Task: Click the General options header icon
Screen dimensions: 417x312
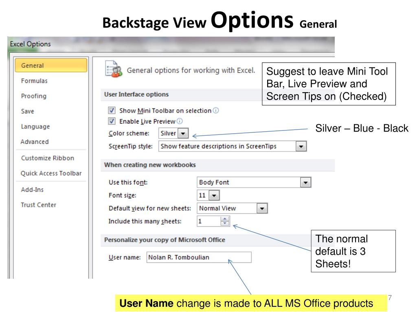Action: pos(114,69)
